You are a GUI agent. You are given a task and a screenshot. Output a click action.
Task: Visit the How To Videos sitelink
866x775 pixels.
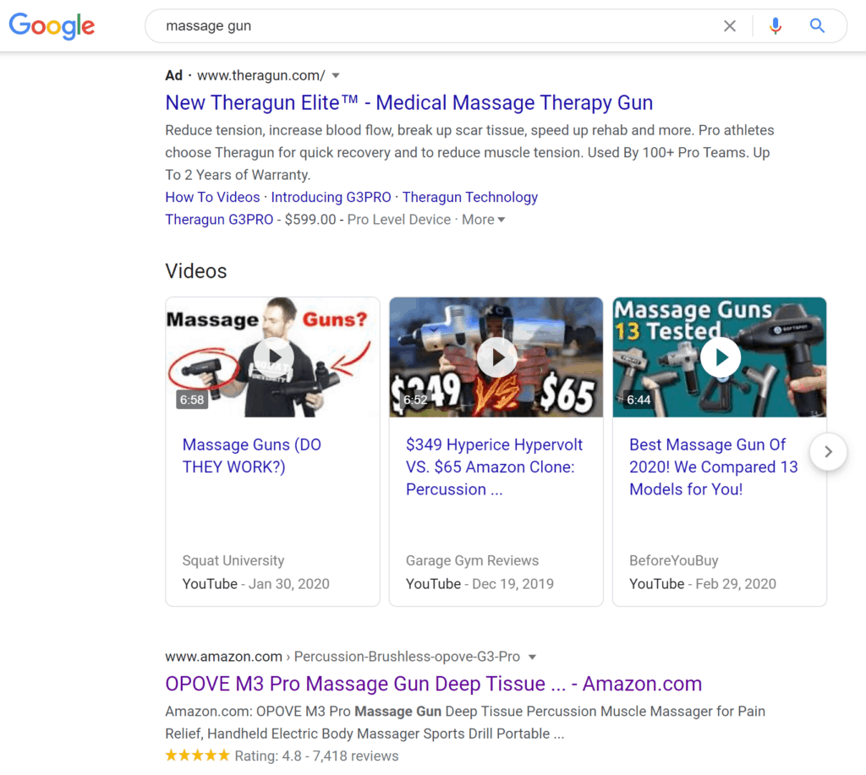[x=212, y=197]
